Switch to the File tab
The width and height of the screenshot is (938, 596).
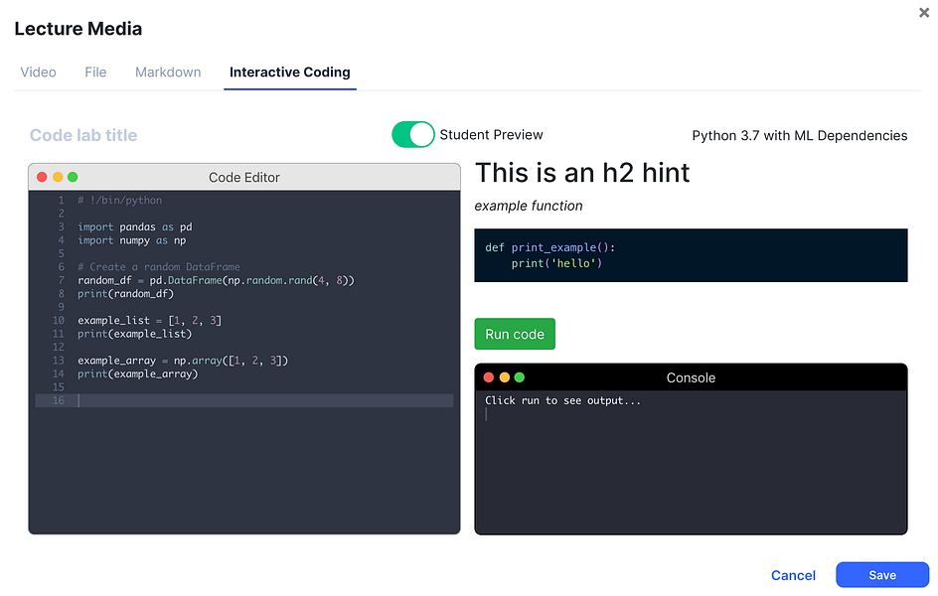(95, 73)
